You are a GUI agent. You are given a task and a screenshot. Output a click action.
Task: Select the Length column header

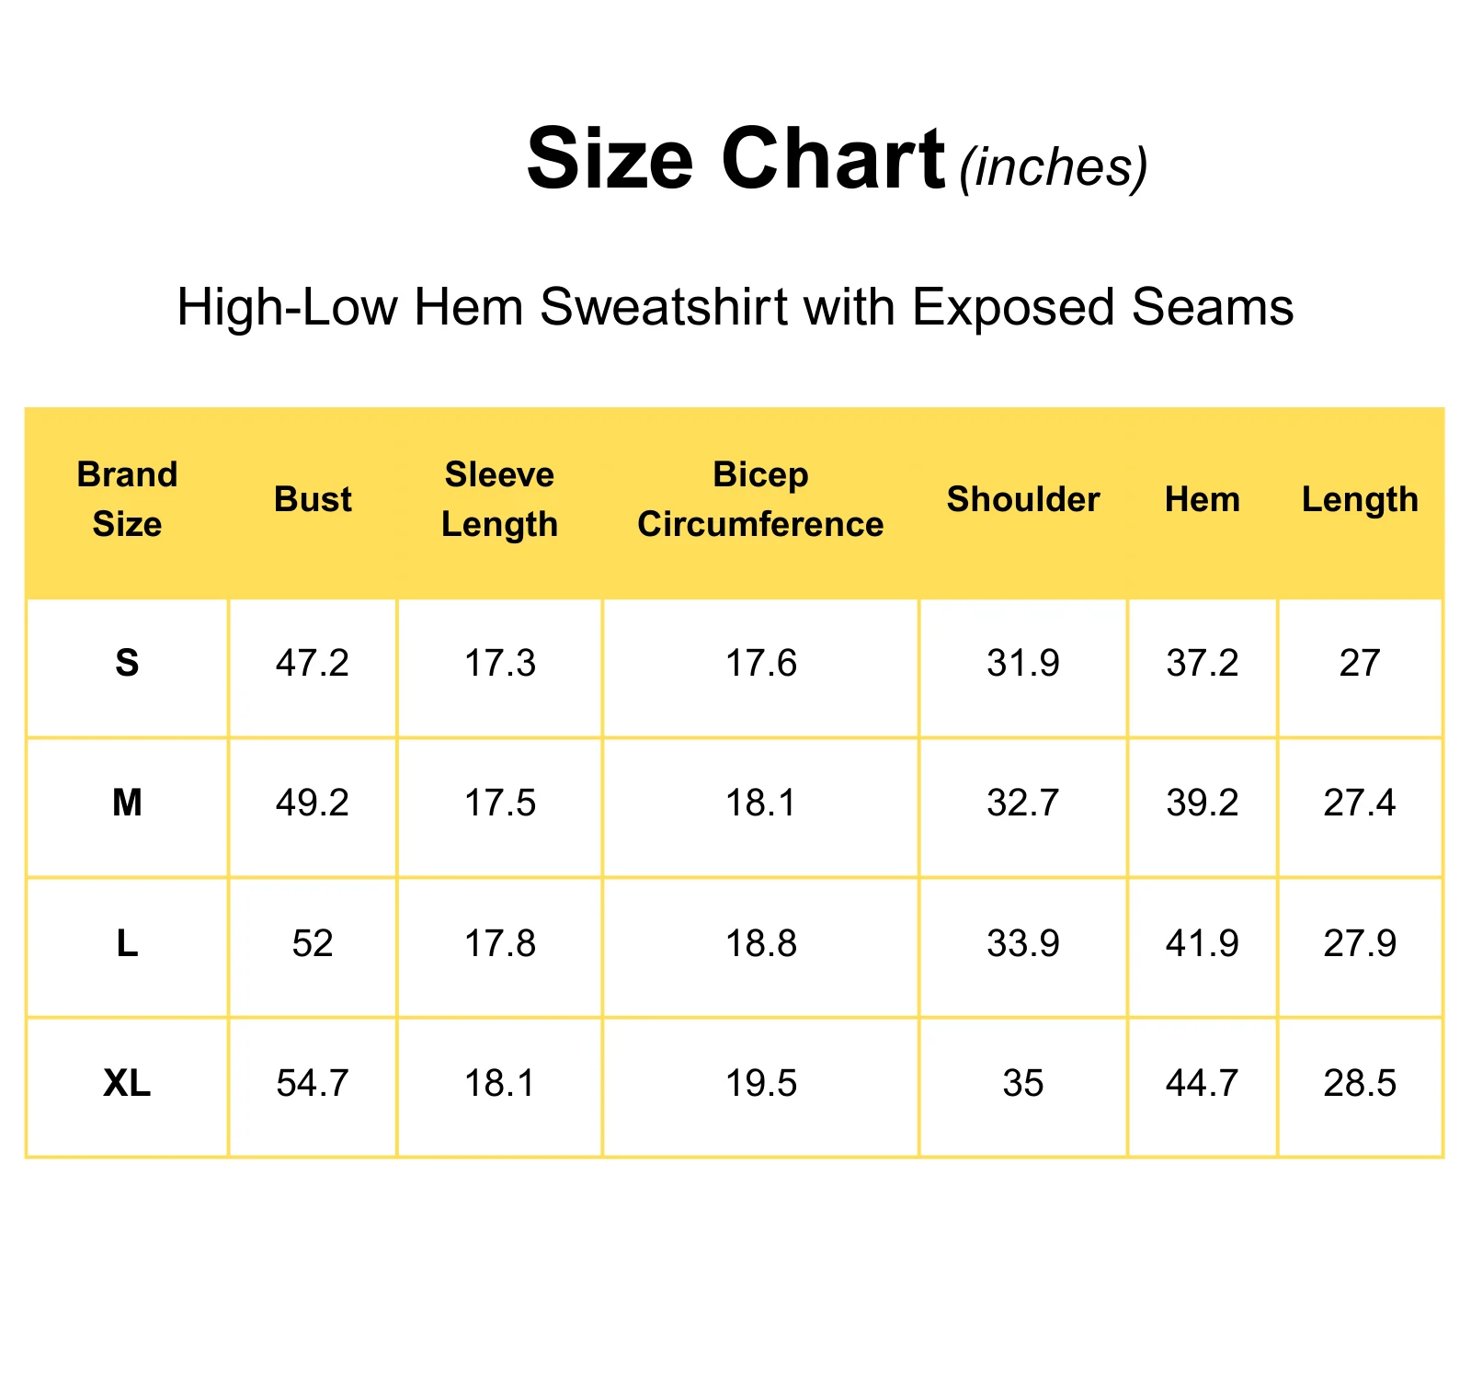pyautogui.click(x=1360, y=500)
